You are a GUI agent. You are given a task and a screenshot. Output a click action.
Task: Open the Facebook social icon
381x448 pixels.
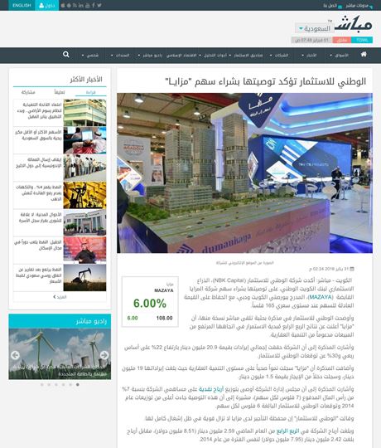(x=94, y=6)
